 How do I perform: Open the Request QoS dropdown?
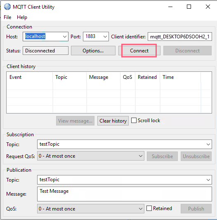tap(91, 156)
